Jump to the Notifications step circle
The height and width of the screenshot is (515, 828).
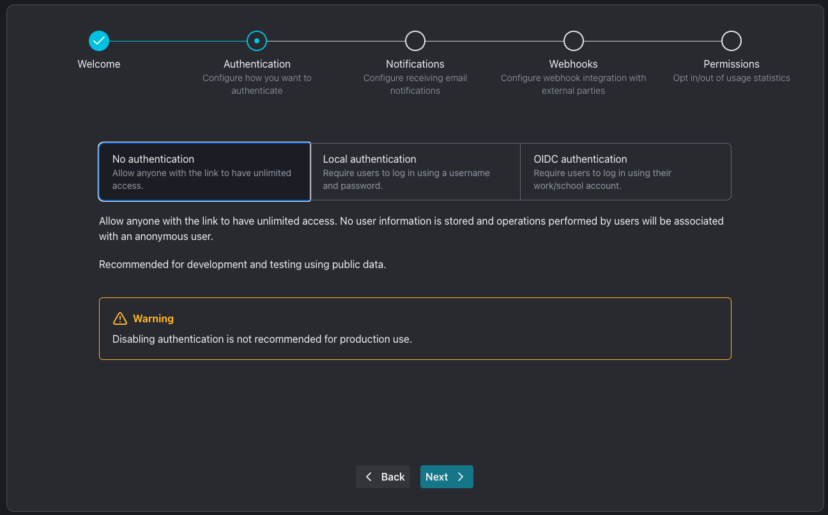click(x=415, y=41)
